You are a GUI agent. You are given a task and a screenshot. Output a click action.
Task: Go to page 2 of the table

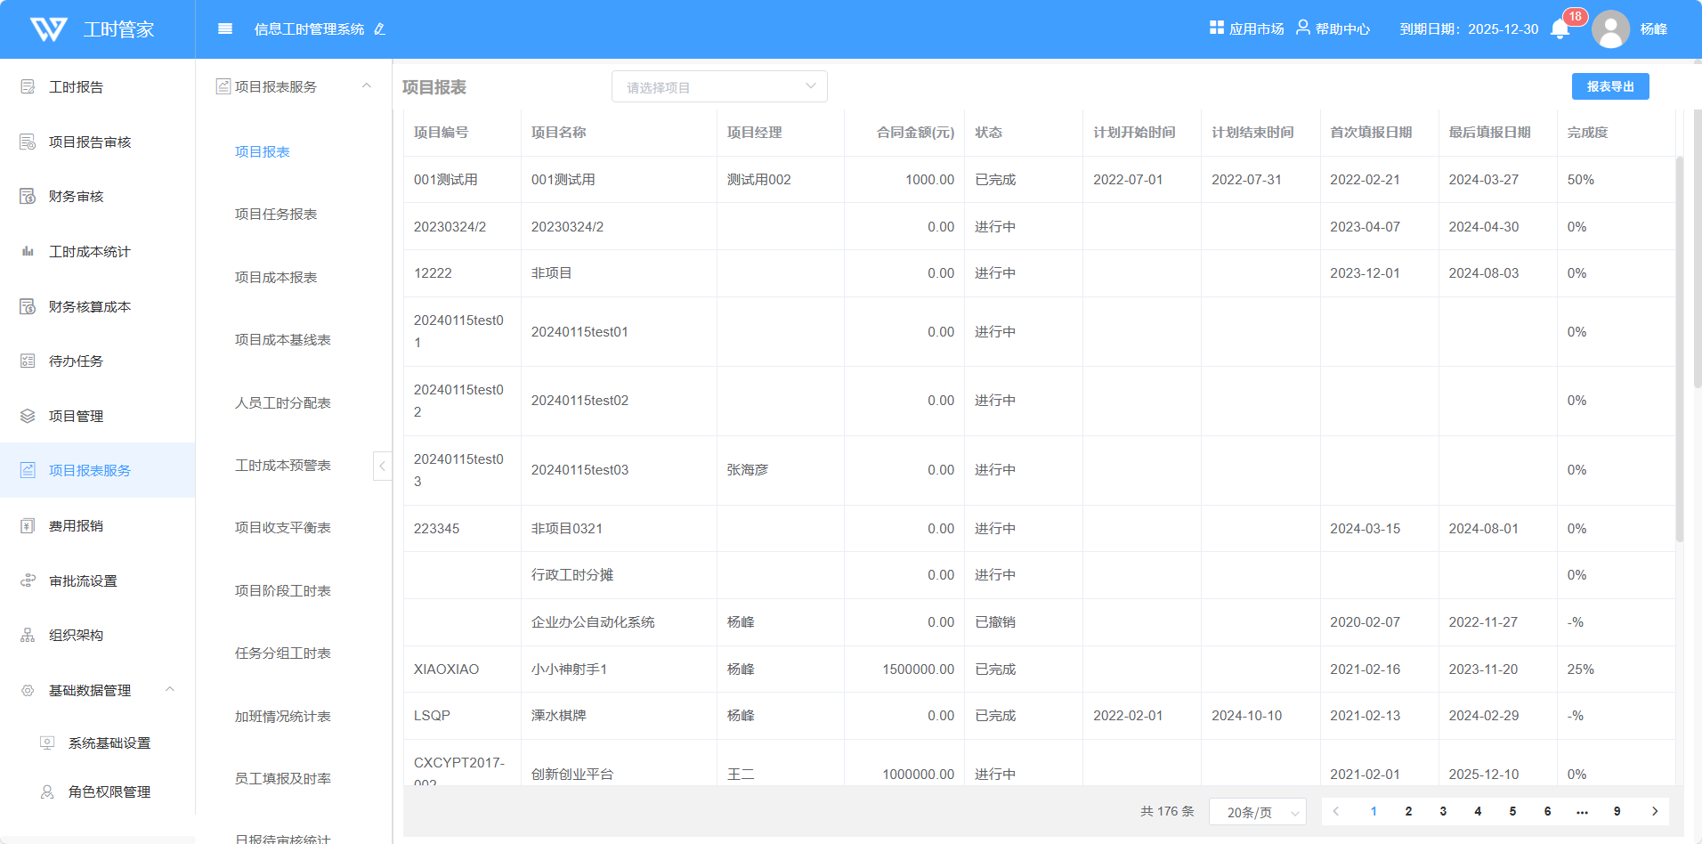[1408, 811]
